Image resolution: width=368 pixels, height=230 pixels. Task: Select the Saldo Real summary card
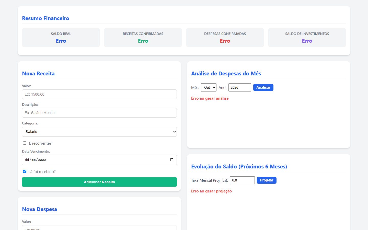pos(61,38)
